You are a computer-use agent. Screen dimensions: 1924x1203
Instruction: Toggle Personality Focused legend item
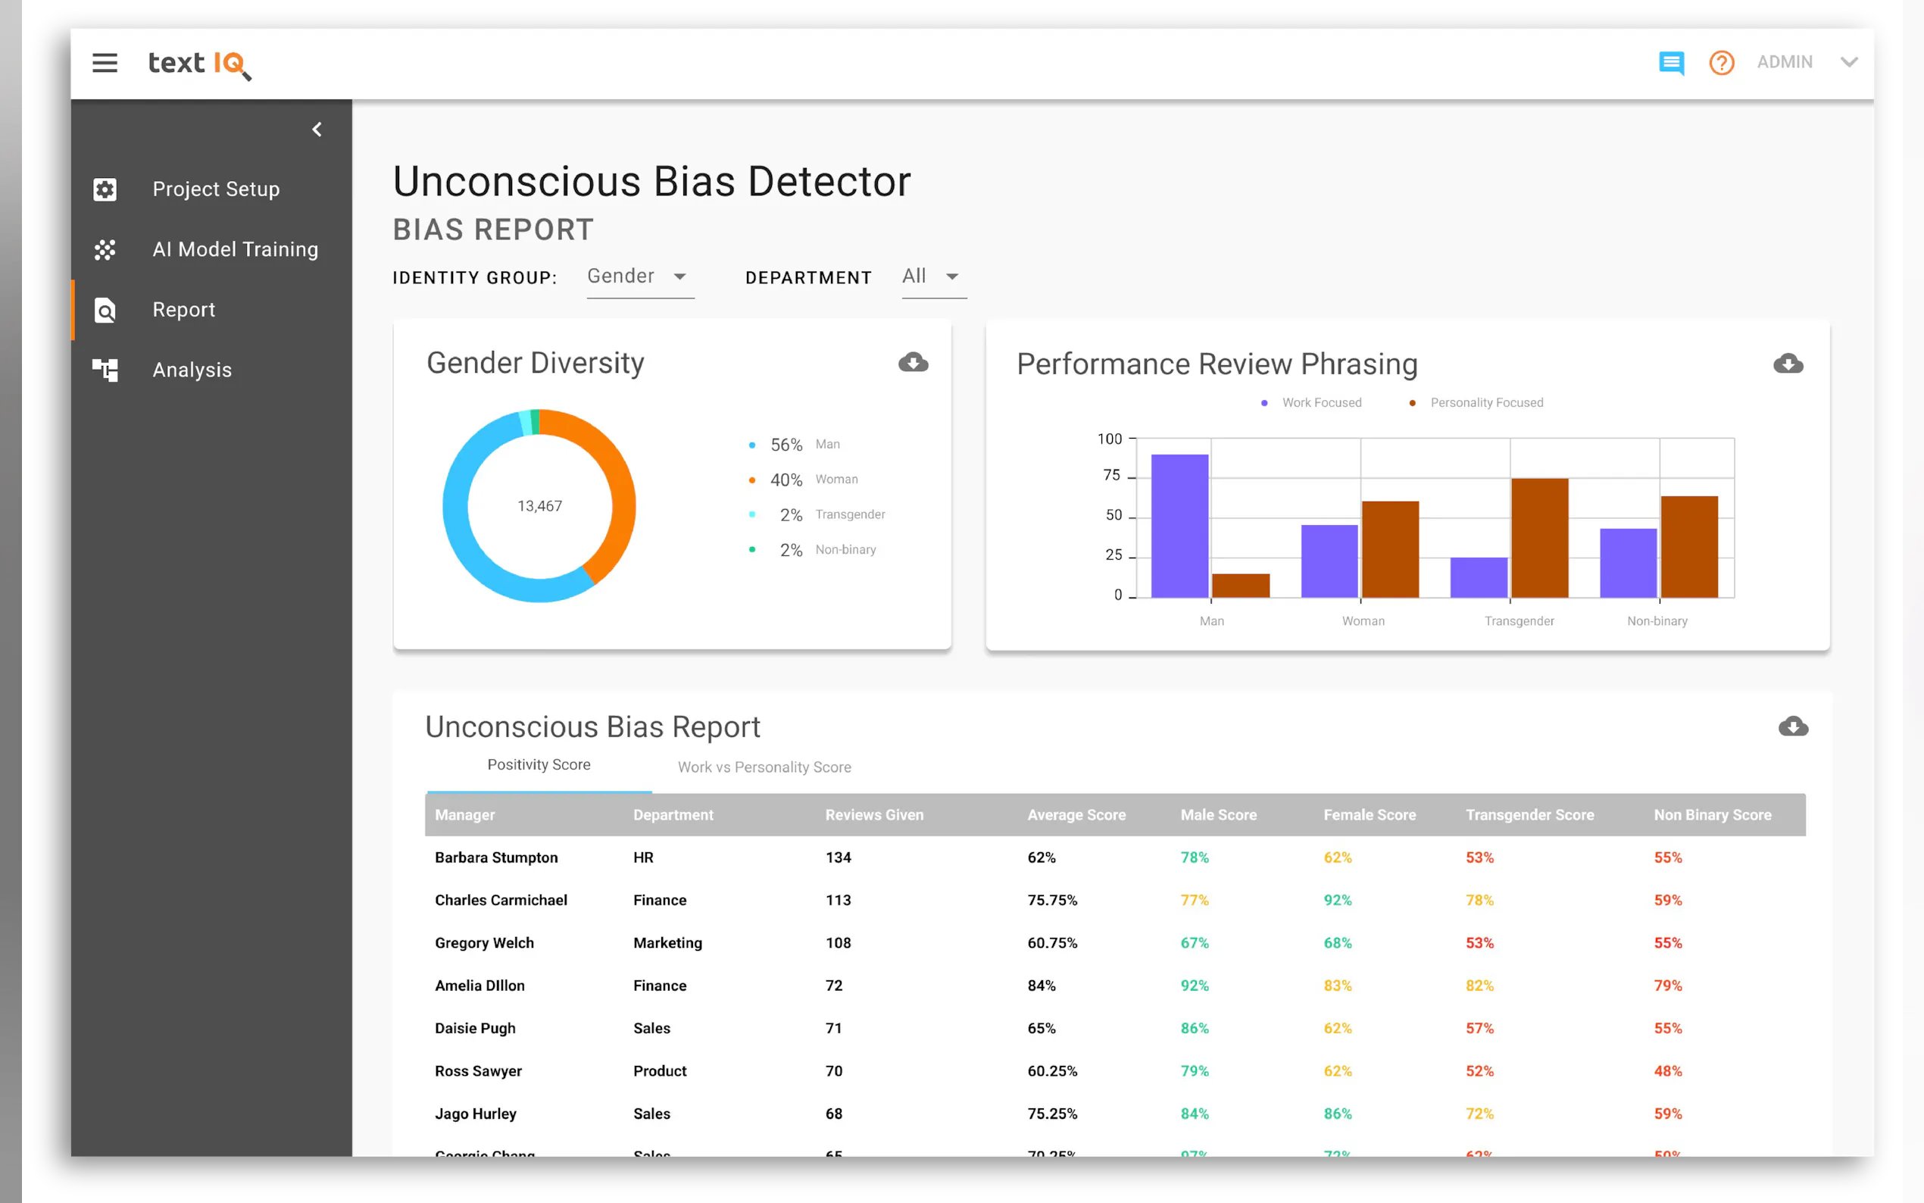(1485, 402)
